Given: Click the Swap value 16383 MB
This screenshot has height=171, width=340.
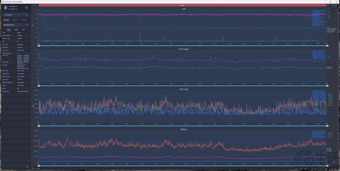Looking at the screenshot, I should [x=20, y=85].
